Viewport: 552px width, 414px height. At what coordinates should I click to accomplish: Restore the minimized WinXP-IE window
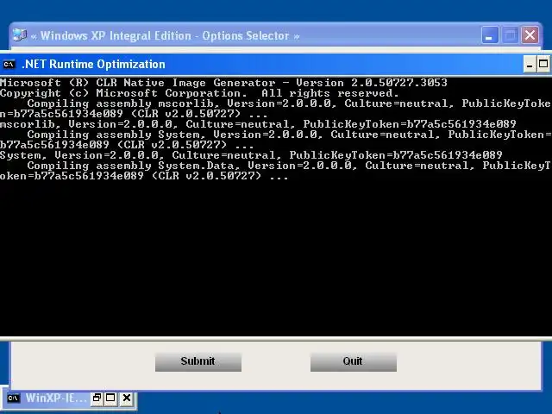click(x=97, y=398)
